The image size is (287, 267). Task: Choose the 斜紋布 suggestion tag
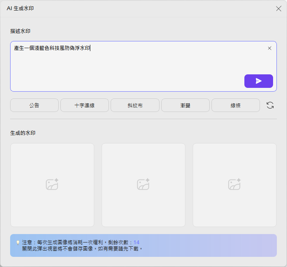pyautogui.click(x=135, y=105)
